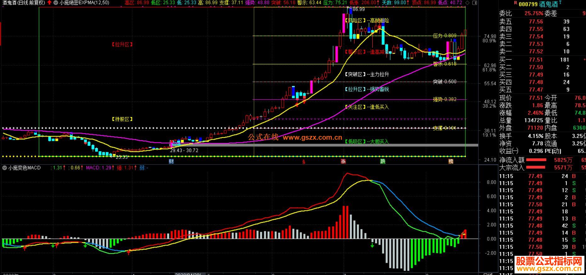Click the latest MACD golden-cross circle marker
Image resolution: width=586 pixels, height=275 pixels.
point(463,234)
